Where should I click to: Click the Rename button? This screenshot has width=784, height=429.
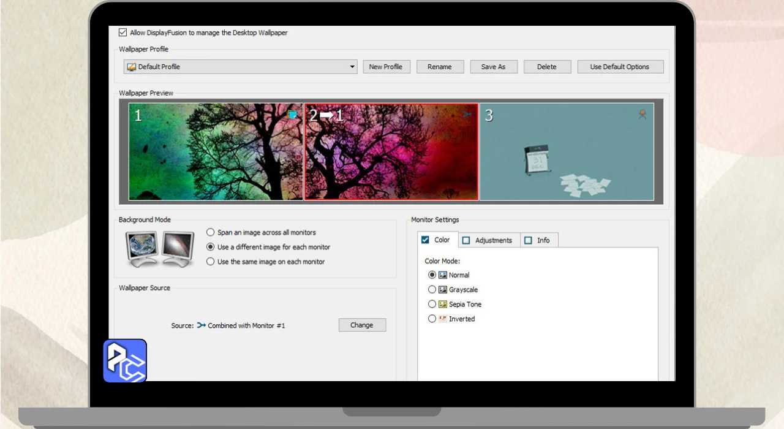click(x=440, y=67)
